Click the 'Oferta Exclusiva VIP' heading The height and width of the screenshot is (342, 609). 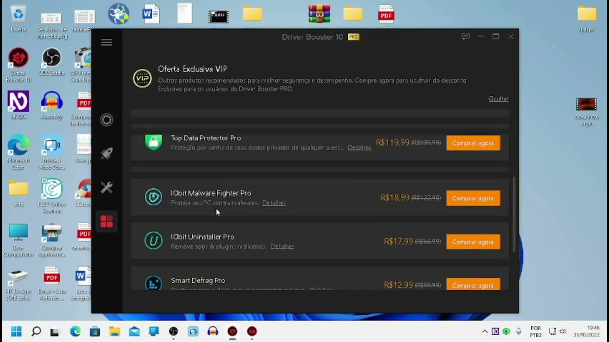coord(192,69)
